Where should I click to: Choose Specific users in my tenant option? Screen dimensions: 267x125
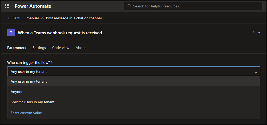pos(134,102)
